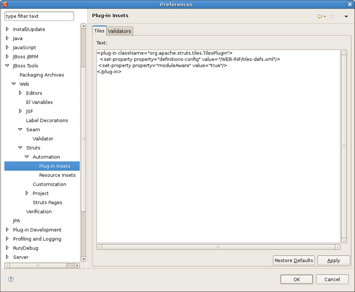Screen dimensions: 355x292
Task: Click the Apply button
Action: tap(334, 261)
